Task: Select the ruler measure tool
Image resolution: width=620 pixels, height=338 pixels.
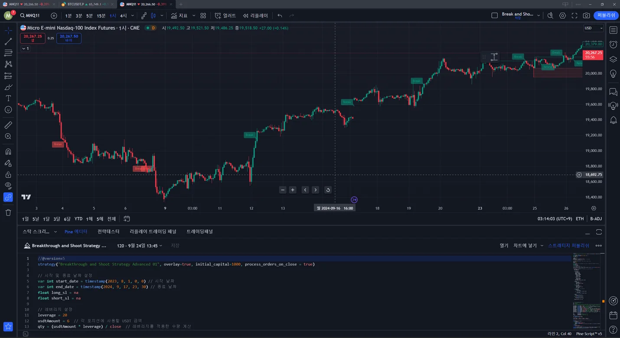Action: [8, 125]
